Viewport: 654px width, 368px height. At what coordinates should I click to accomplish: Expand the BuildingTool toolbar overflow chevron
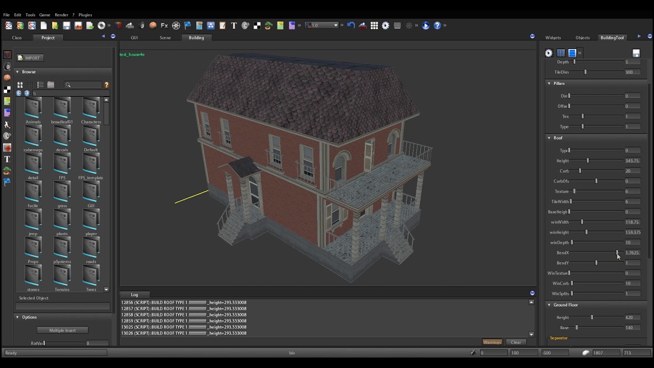pos(580,53)
